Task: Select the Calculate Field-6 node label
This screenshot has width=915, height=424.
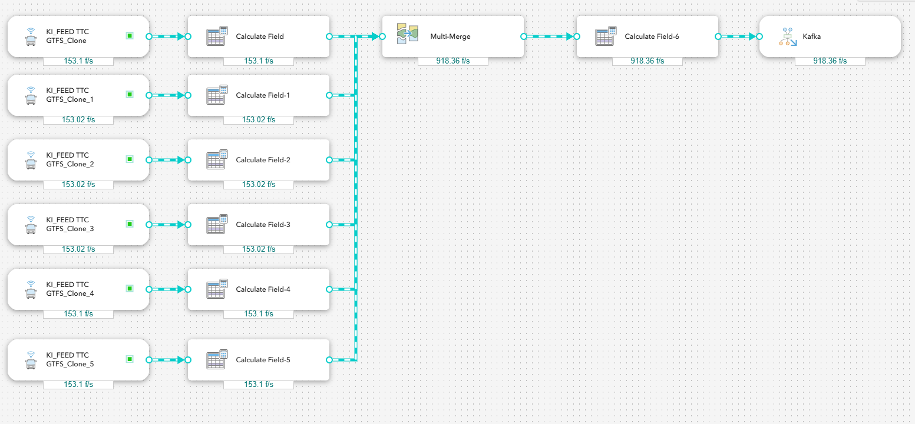Action: (652, 36)
